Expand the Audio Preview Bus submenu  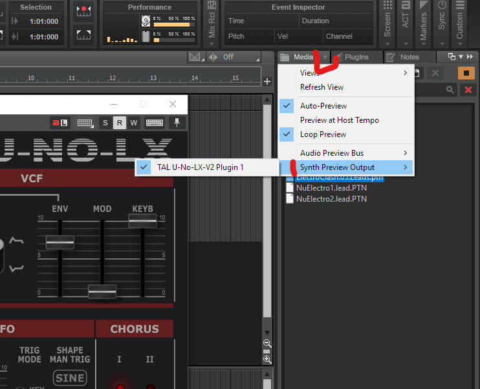[x=346, y=153]
